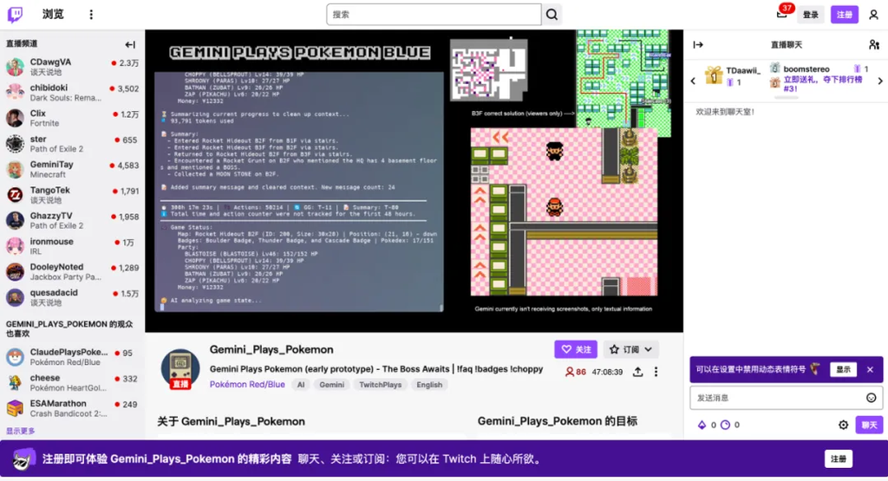Click TangoTek channel avatar in sidebar
The height and width of the screenshot is (481, 888).
15,195
